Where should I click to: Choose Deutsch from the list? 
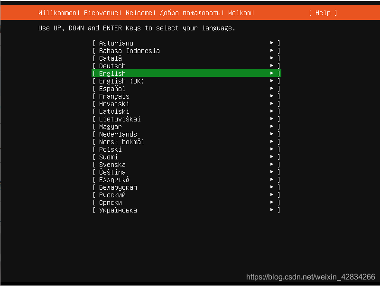(x=186, y=65)
